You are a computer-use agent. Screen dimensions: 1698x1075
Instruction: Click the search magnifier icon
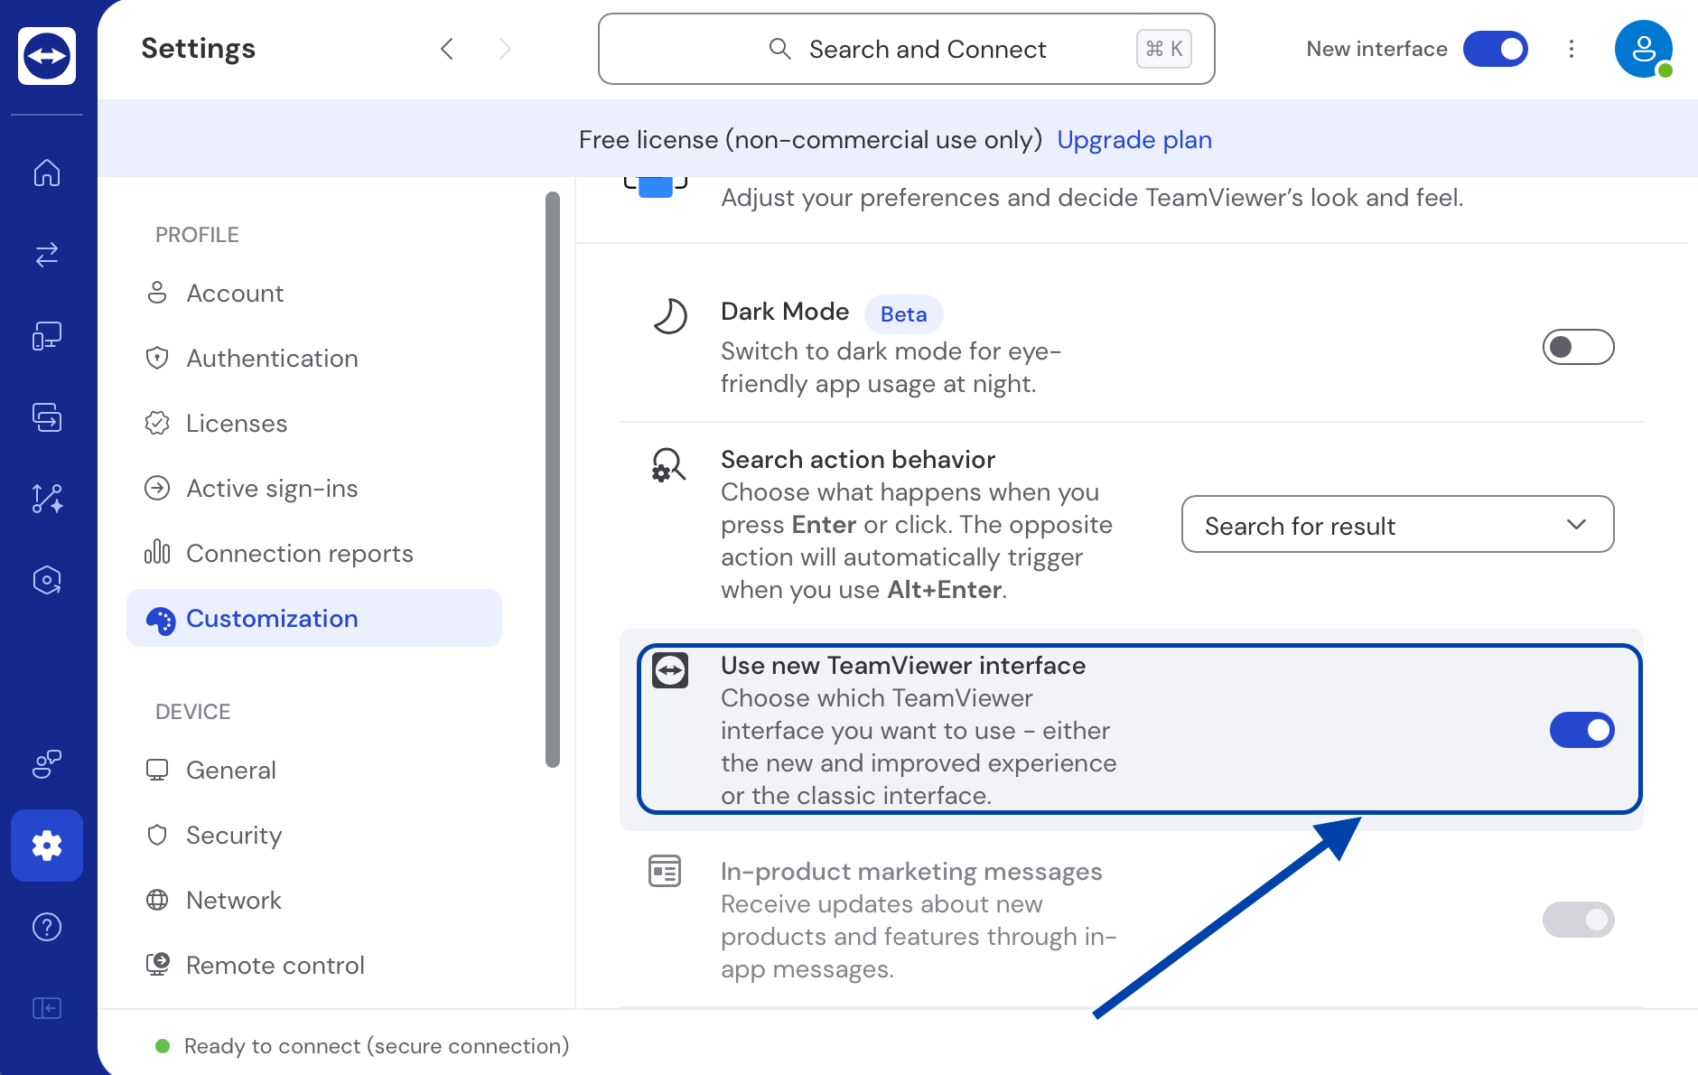(779, 49)
